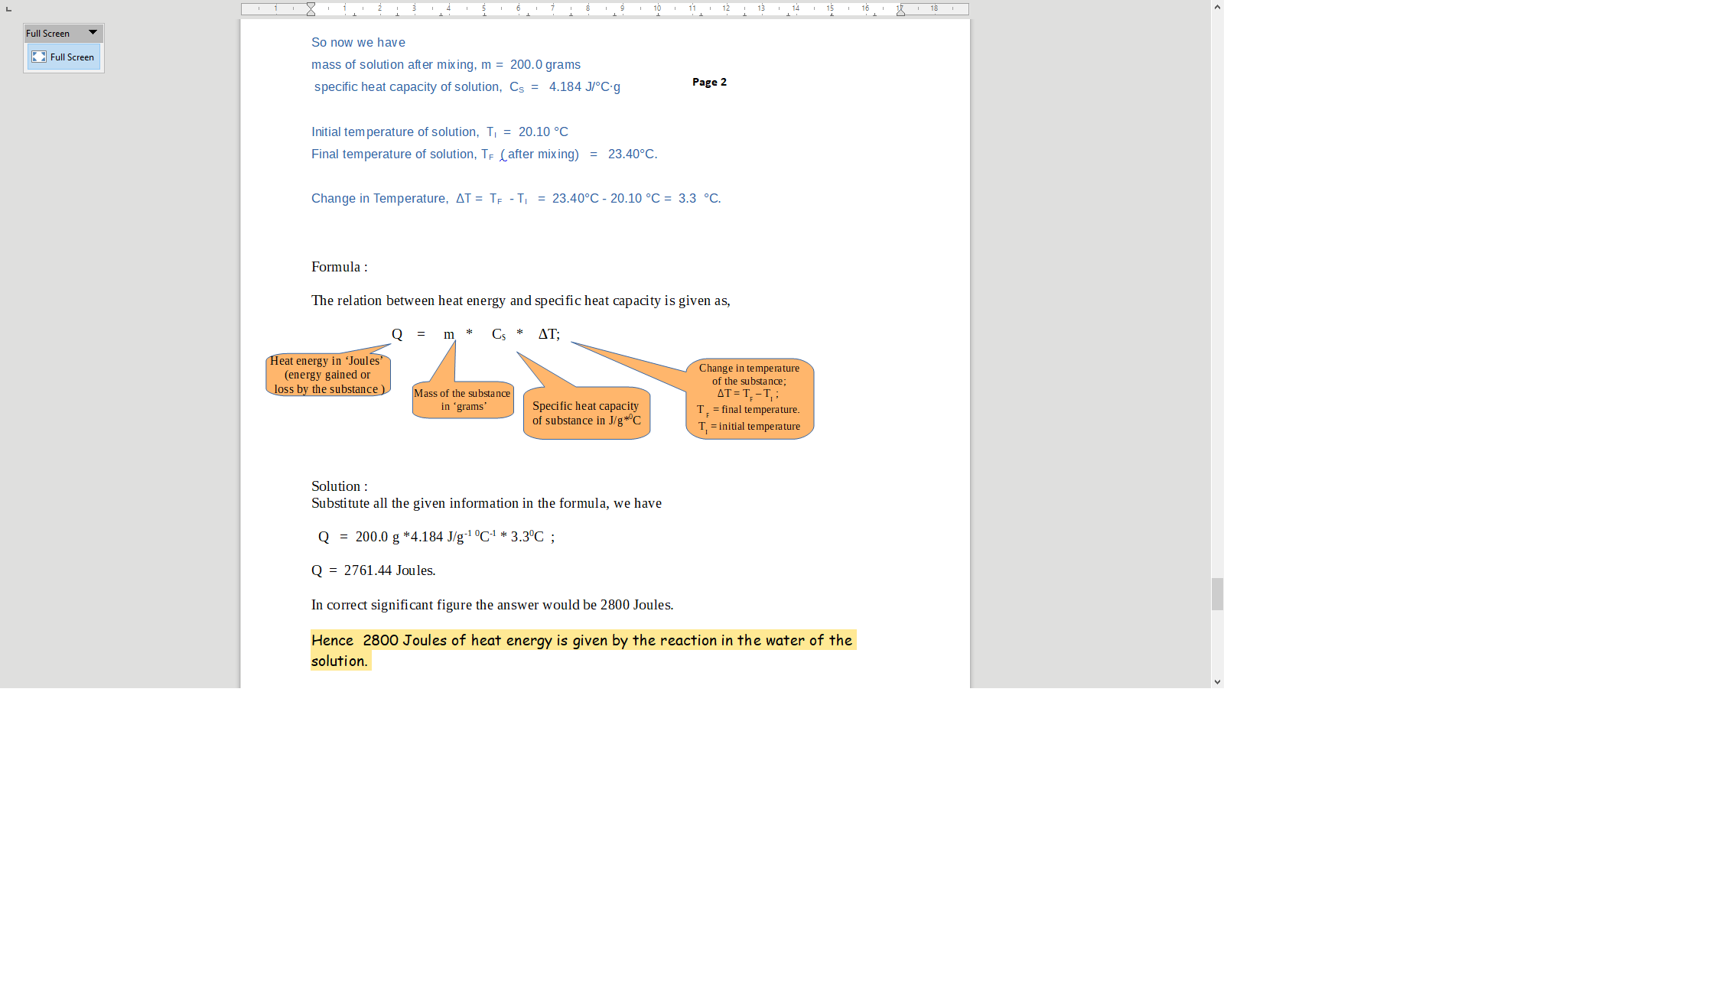The height and width of the screenshot is (991, 1735).
Task: Click the Full Screen toggle button icon
Action: [39, 57]
